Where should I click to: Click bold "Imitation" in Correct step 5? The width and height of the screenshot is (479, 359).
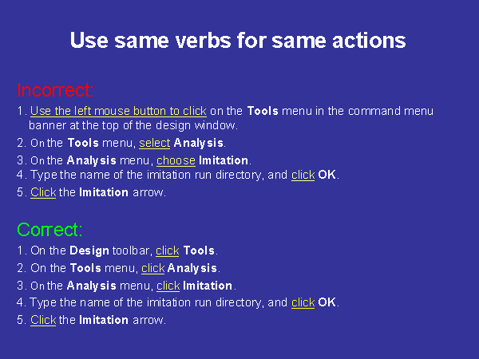click(x=104, y=320)
